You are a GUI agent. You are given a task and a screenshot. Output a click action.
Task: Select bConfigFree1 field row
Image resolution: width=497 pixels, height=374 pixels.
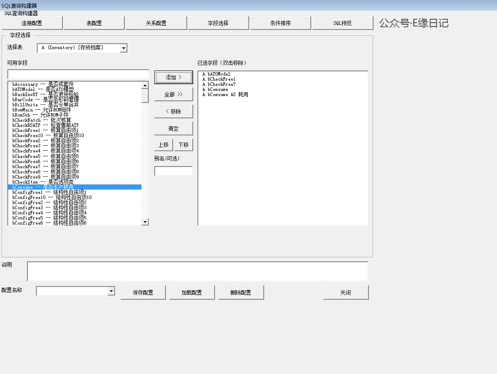click(74, 192)
